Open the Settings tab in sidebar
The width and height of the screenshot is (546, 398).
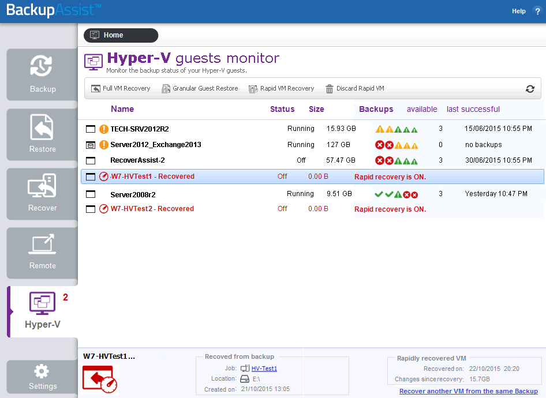42,377
